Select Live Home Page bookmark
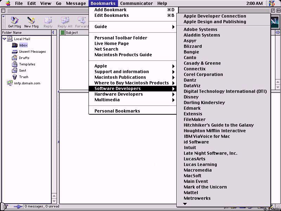The height and width of the screenshot is (211, 281). tap(133, 43)
